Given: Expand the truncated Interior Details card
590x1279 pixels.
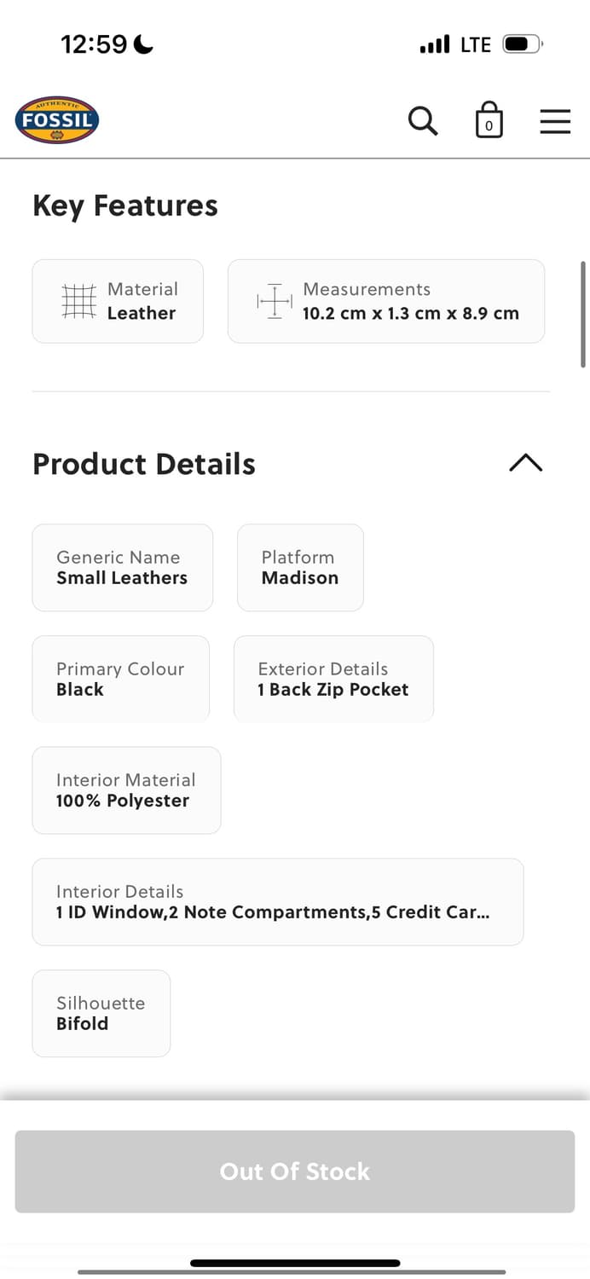Looking at the screenshot, I should (x=277, y=902).
